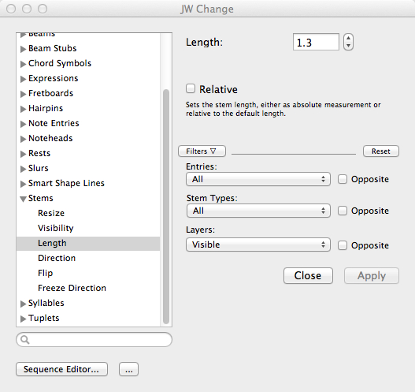
Task: Select Direction under Stems
Action: click(57, 258)
